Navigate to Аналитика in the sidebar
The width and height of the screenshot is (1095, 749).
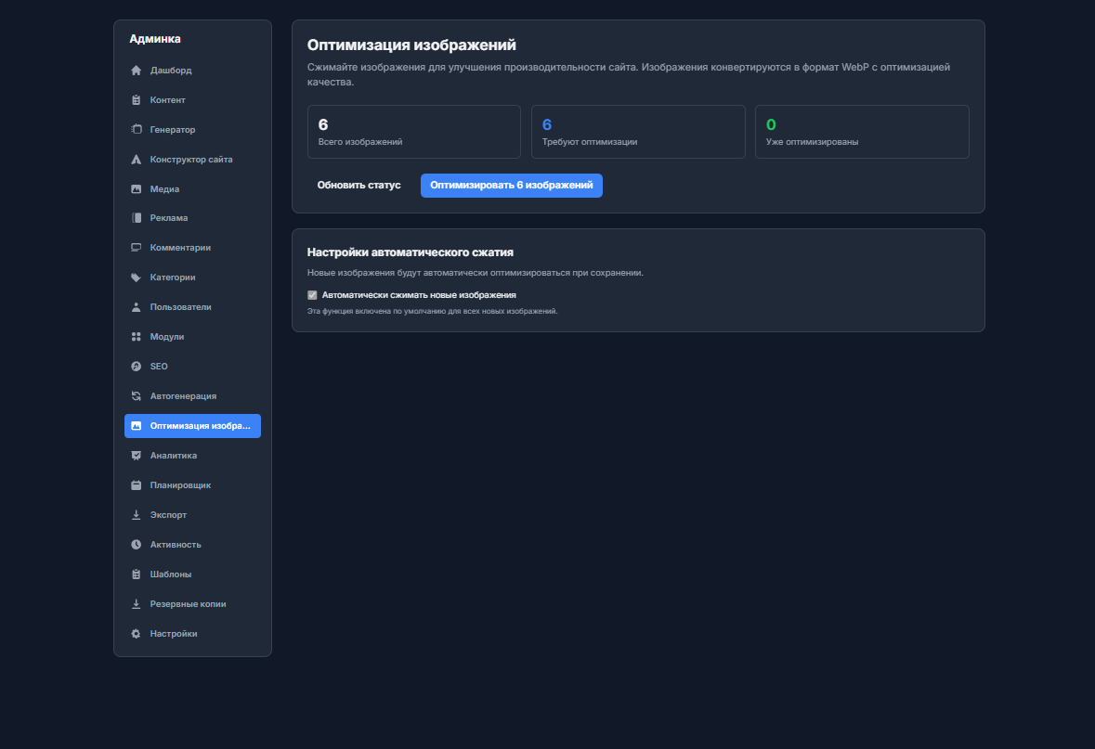pyautogui.click(x=173, y=456)
